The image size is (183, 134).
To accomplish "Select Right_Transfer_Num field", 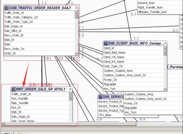I will (160, 8).
